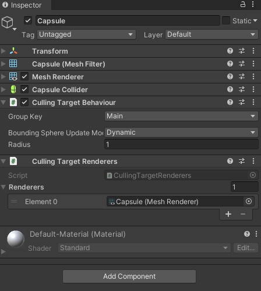The width and height of the screenshot is (261, 291).
Task: Open the Inspector tab options menu
Action: (x=253, y=4)
